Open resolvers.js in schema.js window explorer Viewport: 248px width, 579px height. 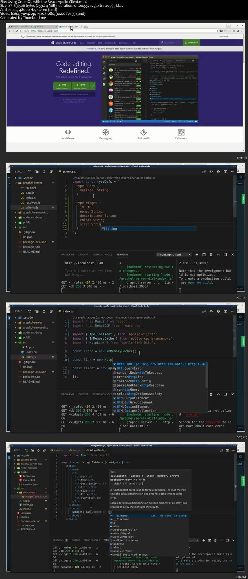click(33, 202)
